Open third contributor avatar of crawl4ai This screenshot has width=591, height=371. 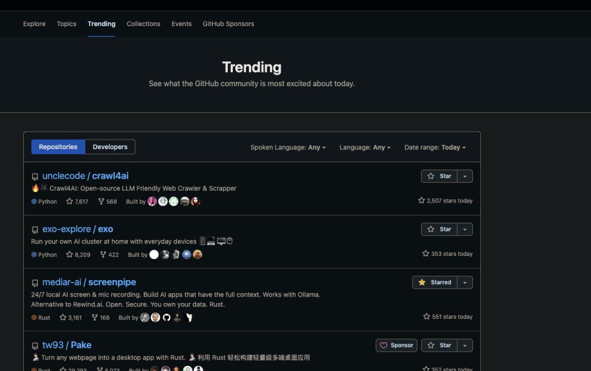[x=173, y=201]
